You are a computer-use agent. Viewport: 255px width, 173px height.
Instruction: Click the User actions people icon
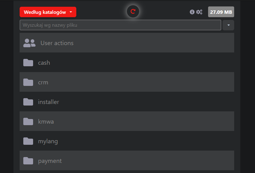tap(29, 43)
